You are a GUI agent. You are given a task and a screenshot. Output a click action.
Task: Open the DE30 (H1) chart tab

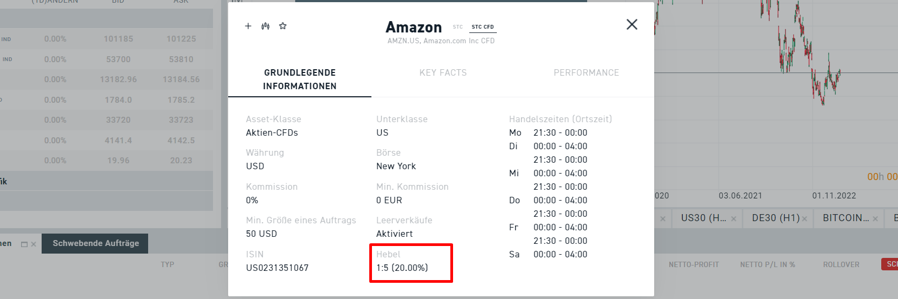pos(776,218)
